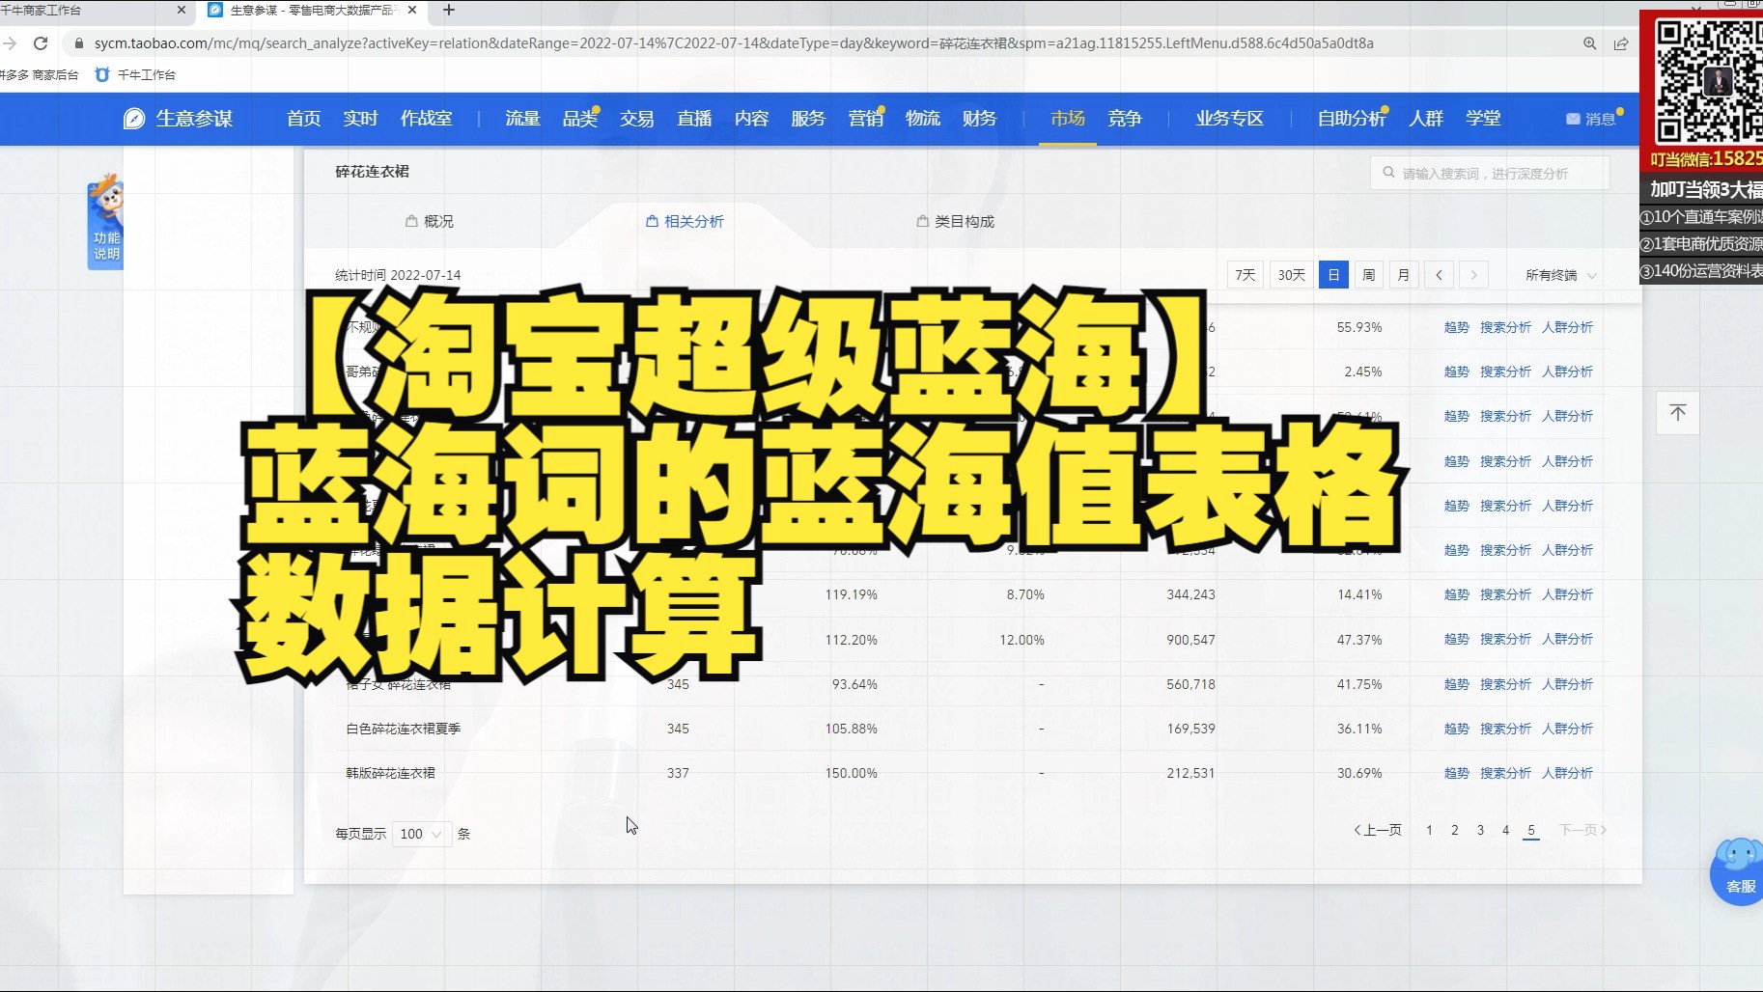The height and width of the screenshot is (992, 1763).
Task: Click the left chevron beside date selector
Action: point(1439,274)
